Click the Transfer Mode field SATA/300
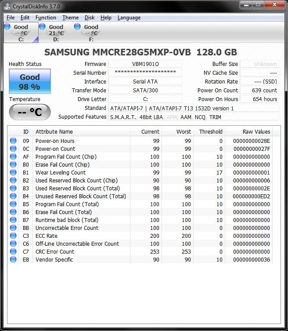Screen dimensions: 288x331 tap(145, 91)
